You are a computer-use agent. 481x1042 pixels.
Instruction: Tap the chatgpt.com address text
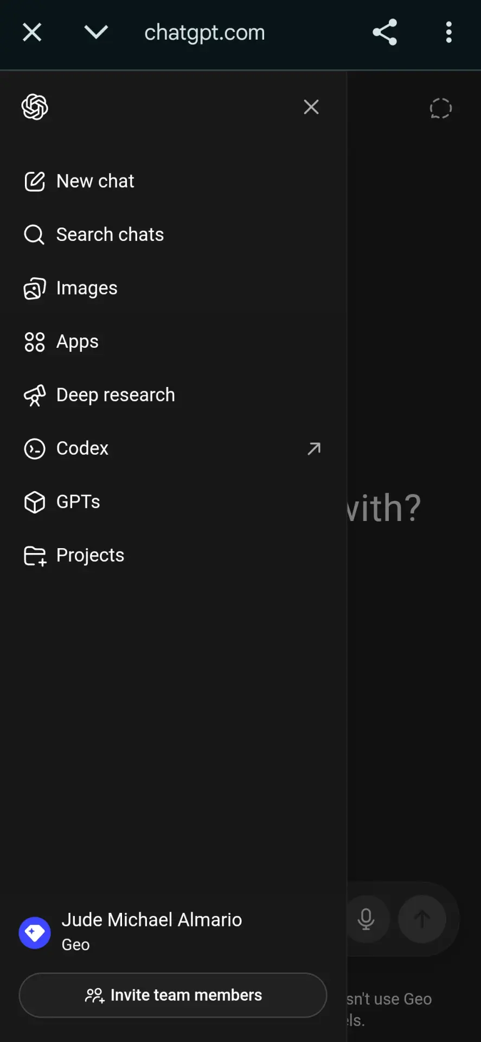click(x=204, y=33)
